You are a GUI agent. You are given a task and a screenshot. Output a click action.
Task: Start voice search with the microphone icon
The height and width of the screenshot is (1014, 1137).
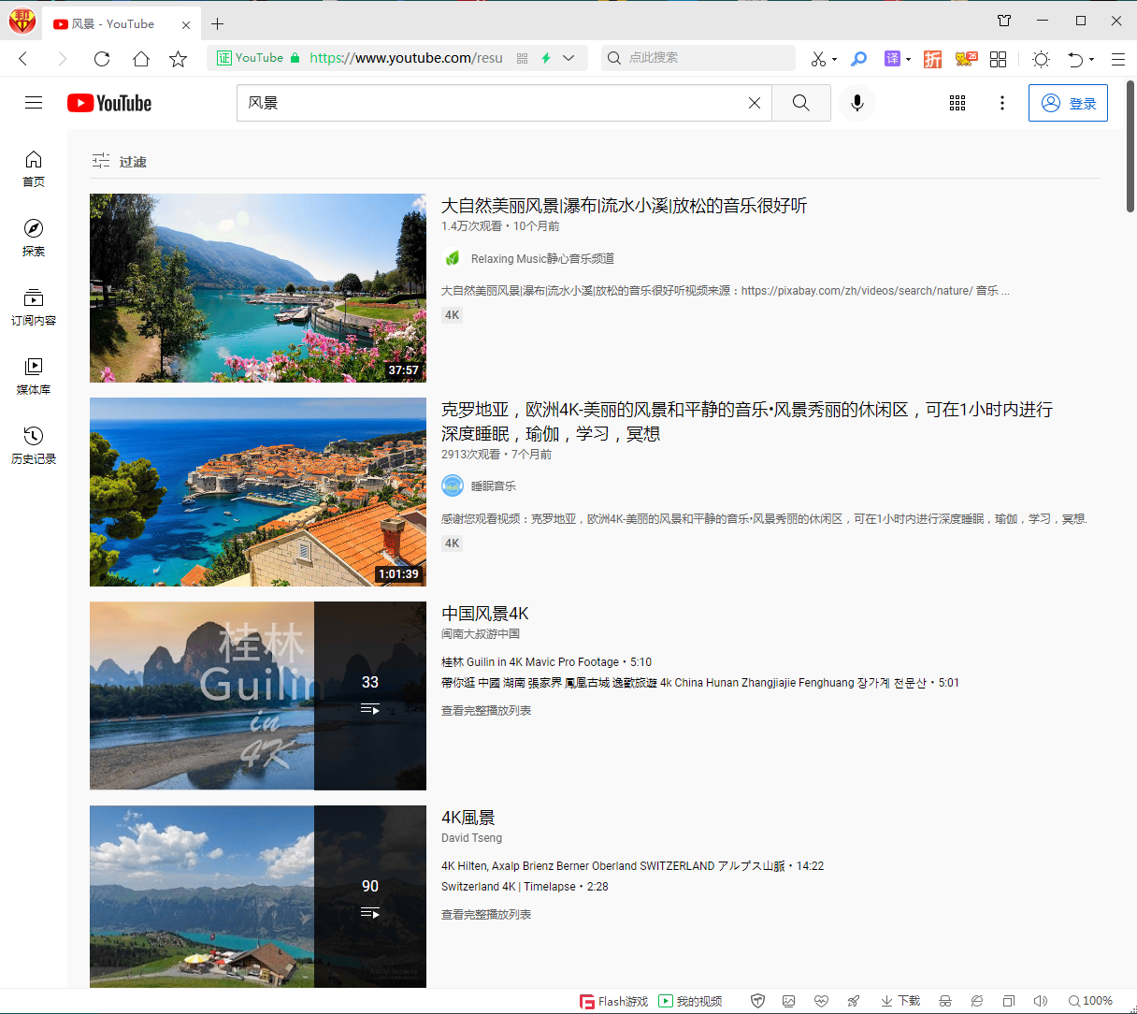pos(857,103)
